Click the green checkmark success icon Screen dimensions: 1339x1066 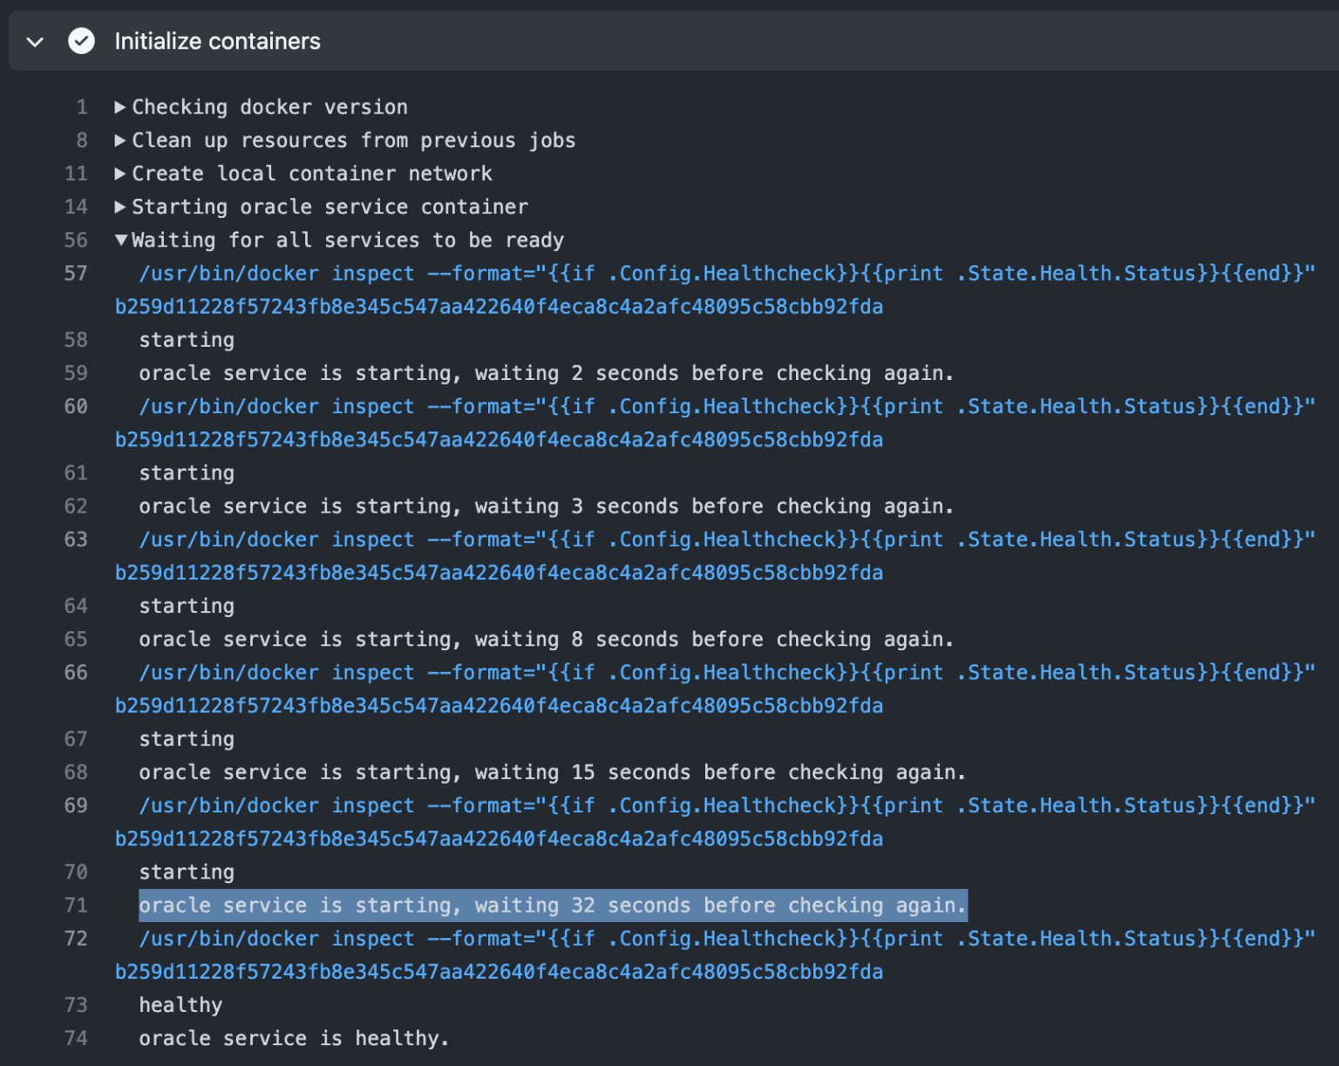pos(81,40)
